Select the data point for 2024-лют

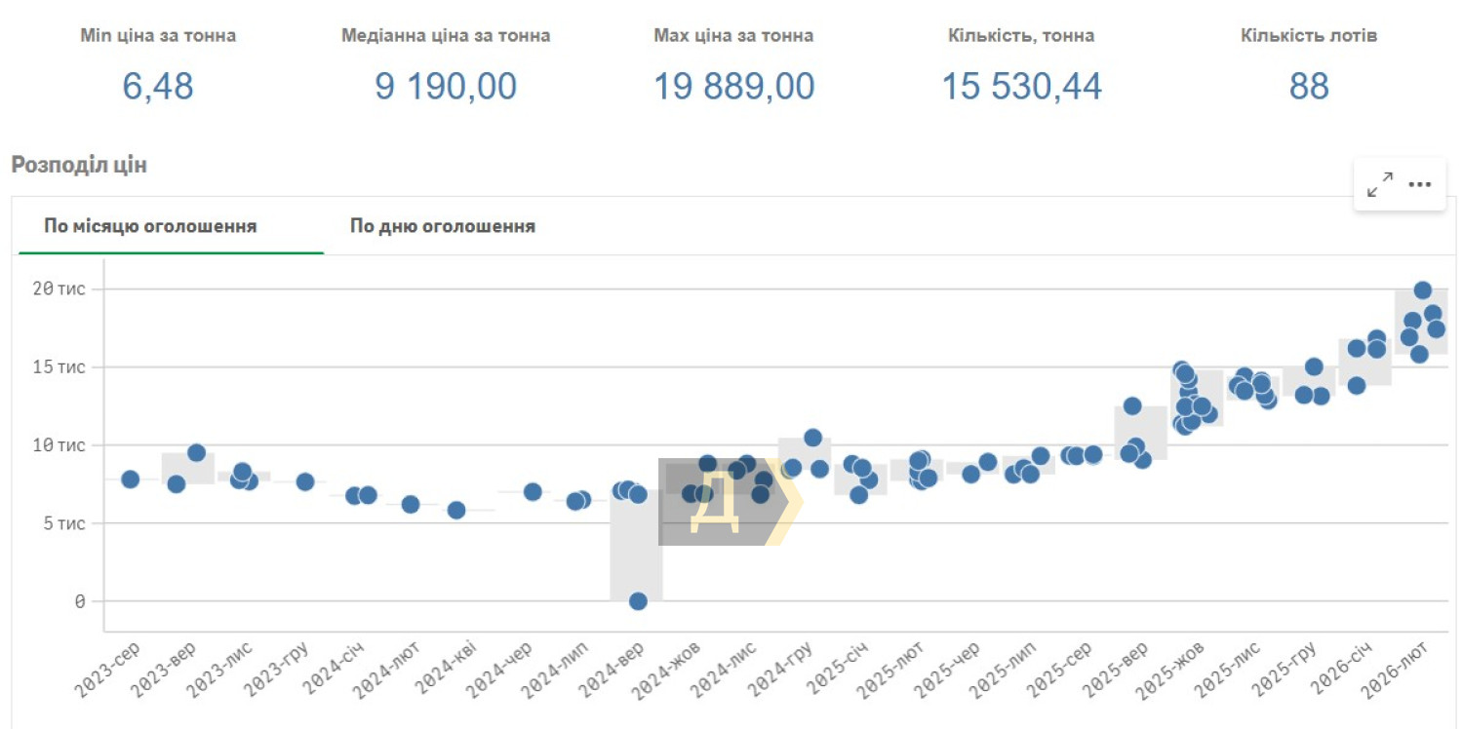(411, 504)
